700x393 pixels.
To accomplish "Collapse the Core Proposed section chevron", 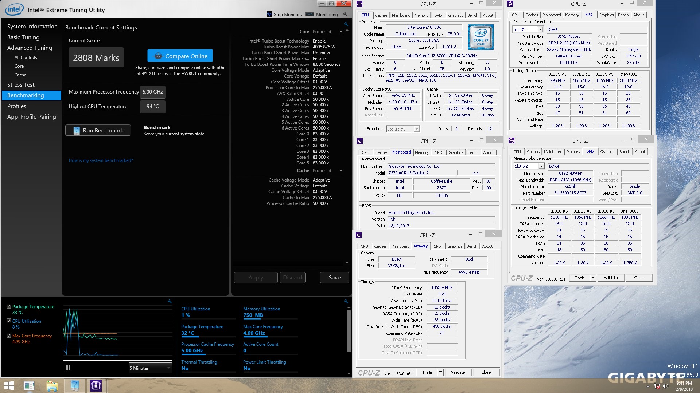I will [x=341, y=32].
